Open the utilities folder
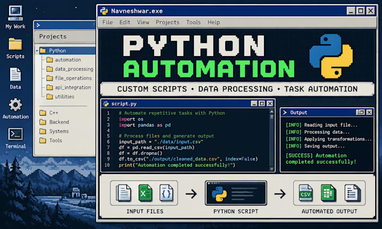382x229 pixels. [x=61, y=97]
